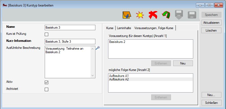Open the 'Lerninhalte' tab
The image size is (226, 109).
pyautogui.click(x=124, y=28)
